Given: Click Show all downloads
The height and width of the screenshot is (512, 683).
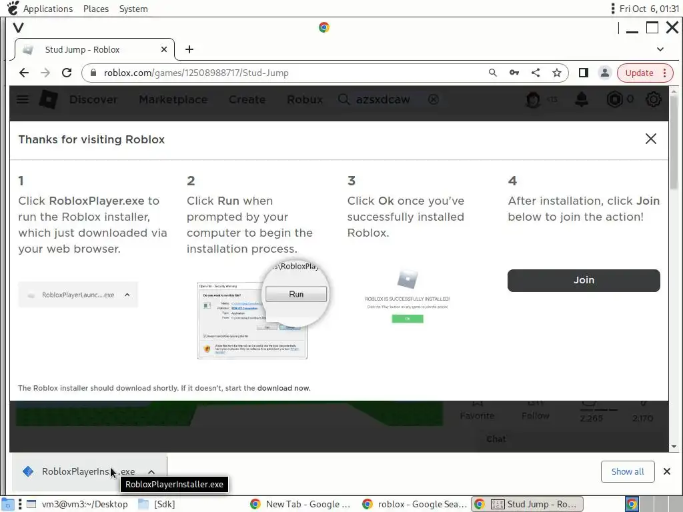Looking at the screenshot, I should click(627, 471).
